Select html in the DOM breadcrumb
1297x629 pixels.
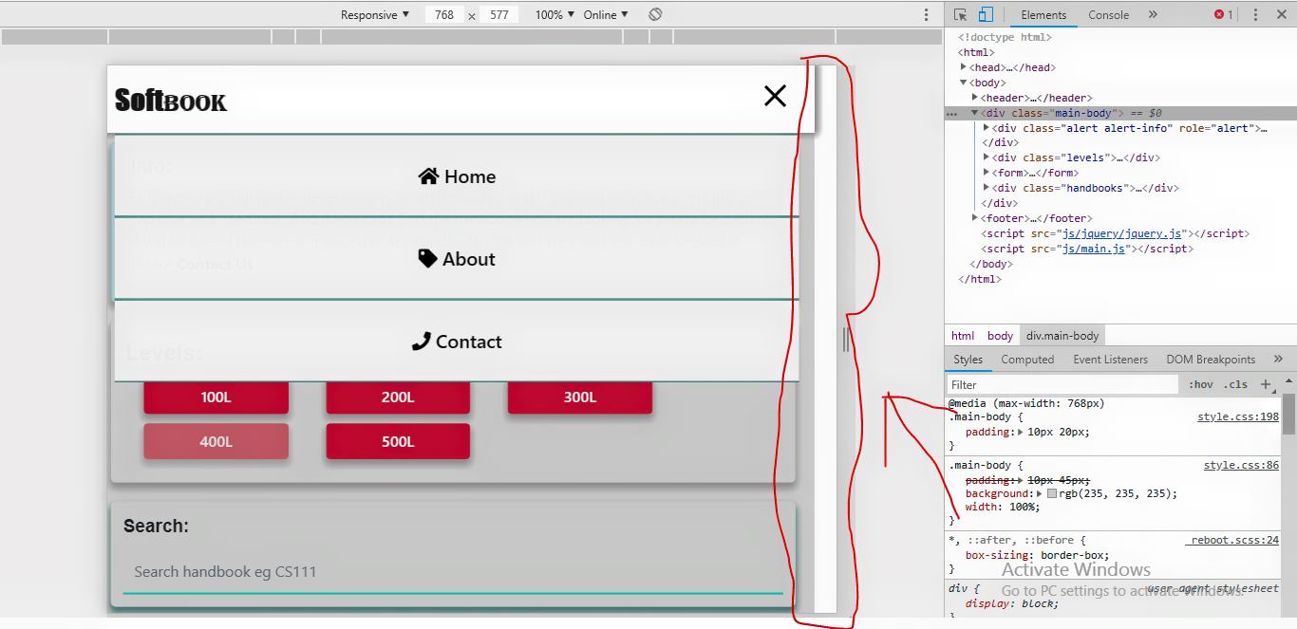tap(963, 336)
